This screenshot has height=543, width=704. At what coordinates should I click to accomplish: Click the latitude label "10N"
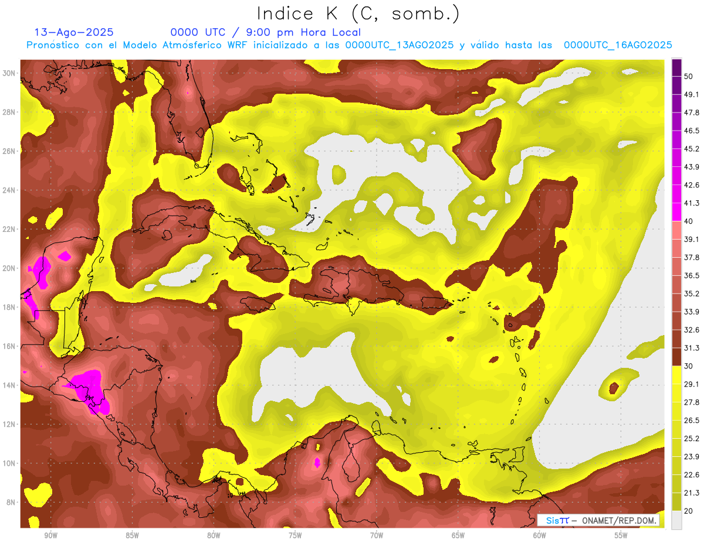coord(9,463)
